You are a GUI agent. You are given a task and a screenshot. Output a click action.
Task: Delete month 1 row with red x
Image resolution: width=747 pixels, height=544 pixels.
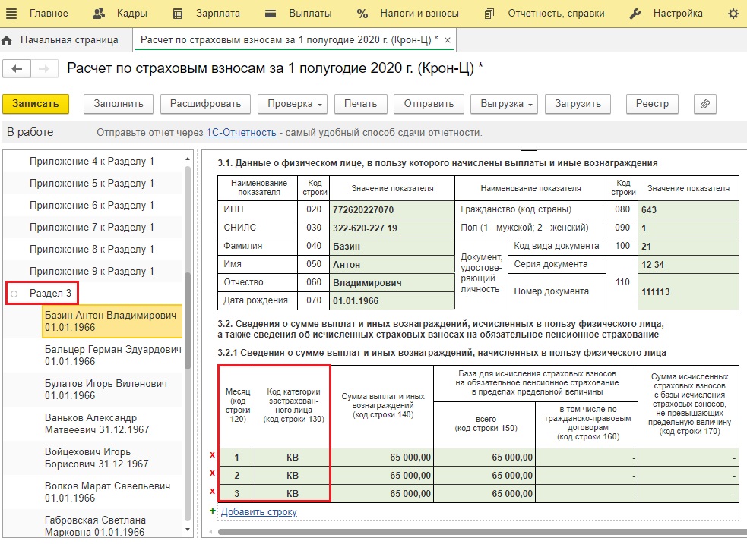coord(213,455)
